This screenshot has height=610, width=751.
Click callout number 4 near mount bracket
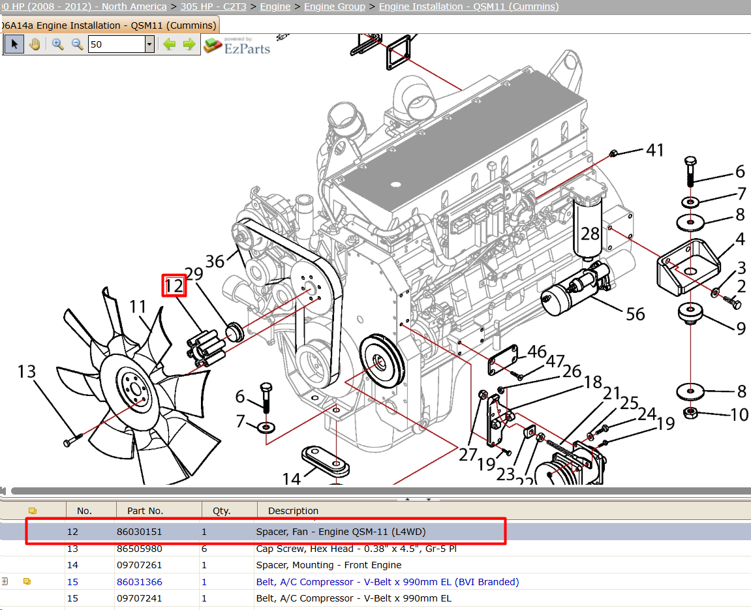point(741,238)
